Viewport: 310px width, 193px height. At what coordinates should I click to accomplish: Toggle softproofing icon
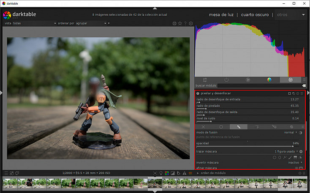click(179, 173)
